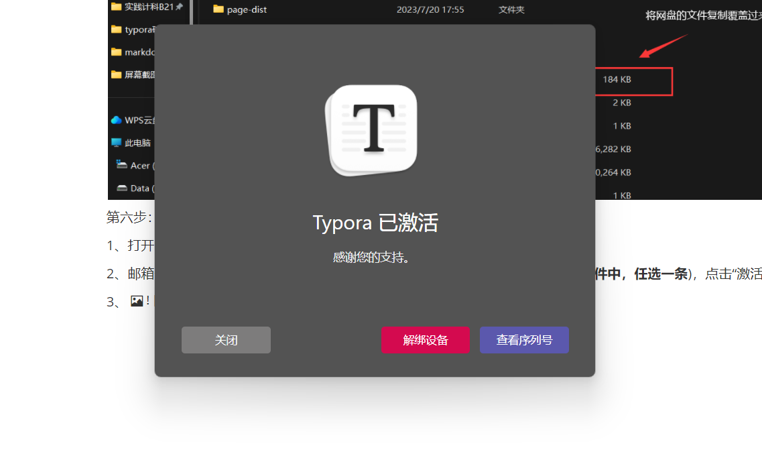
Task: Open the typora folder in sidebar
Action: coord(140,30)
